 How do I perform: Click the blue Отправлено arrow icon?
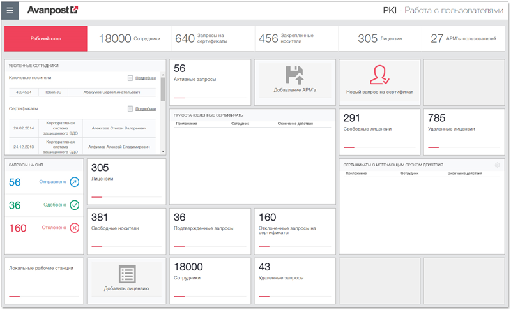point(74,182)
